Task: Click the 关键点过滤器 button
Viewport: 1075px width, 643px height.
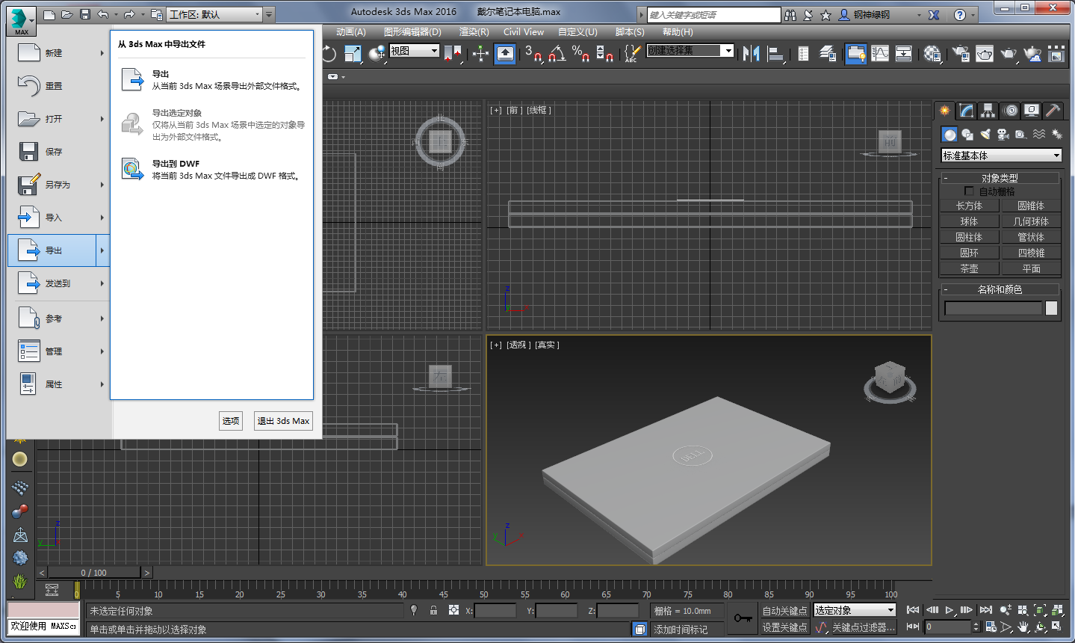Action: click(x=864, y=627)
